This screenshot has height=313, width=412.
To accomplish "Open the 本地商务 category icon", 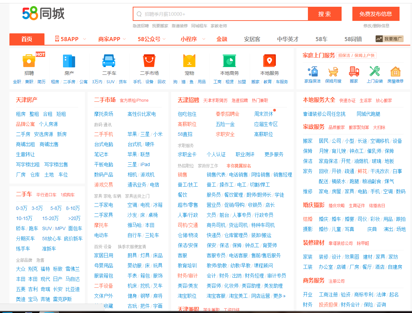I will click(229, 64).
